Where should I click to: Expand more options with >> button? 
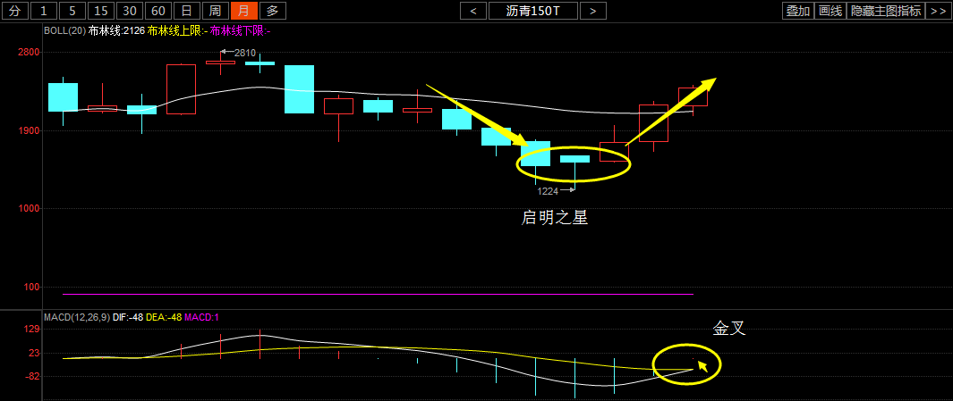(939, 11)
